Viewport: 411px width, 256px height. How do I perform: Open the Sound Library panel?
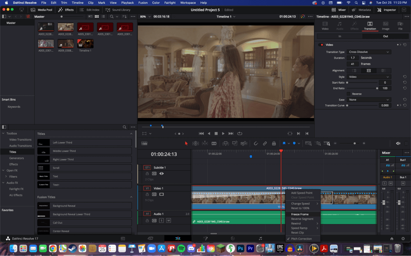tap(118, 10)
